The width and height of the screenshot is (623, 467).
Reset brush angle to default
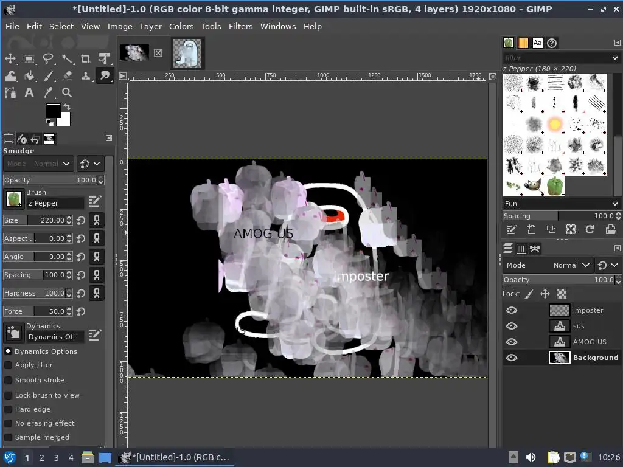click(x=81, y=257)
